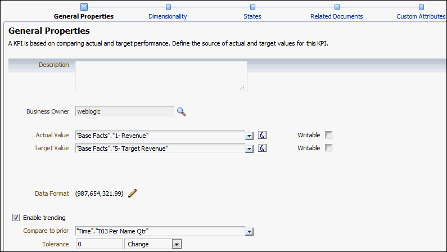
Task: Go to the Dimensionality tab
Action: [168, 16]
